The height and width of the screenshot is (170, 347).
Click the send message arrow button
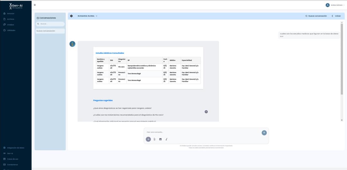click(264, 133)
